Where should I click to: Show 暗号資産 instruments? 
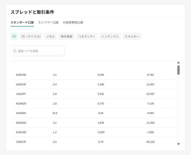click(x=67, y=37)
